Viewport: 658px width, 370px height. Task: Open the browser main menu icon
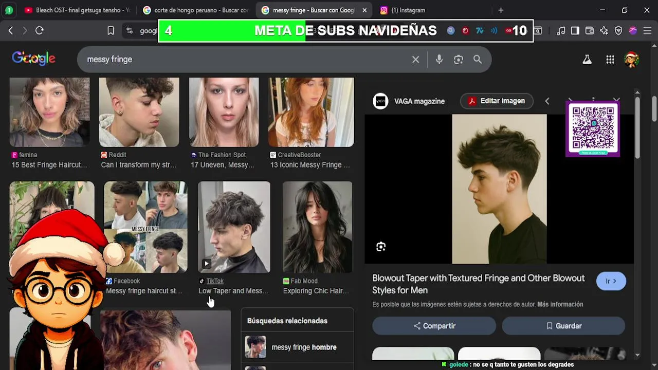(647, 31)
